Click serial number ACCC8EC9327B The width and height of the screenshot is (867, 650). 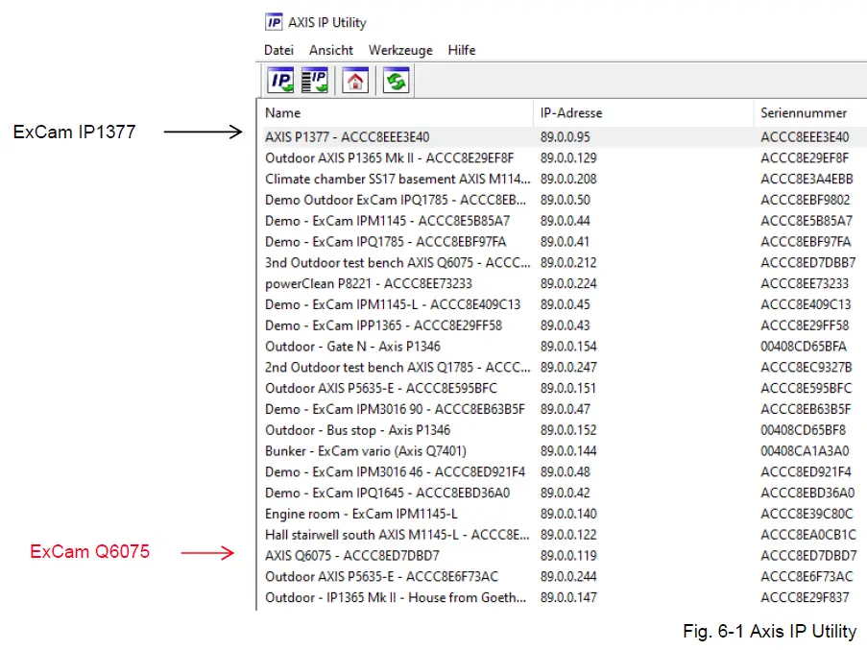pos(807,368)
